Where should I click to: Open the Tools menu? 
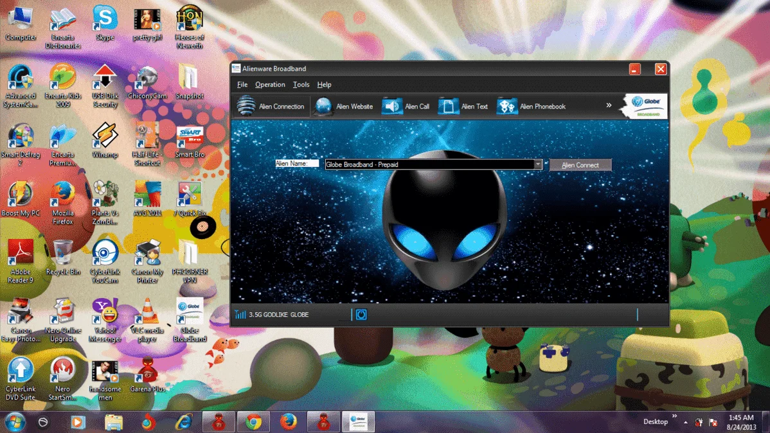[x=301, y=84]
